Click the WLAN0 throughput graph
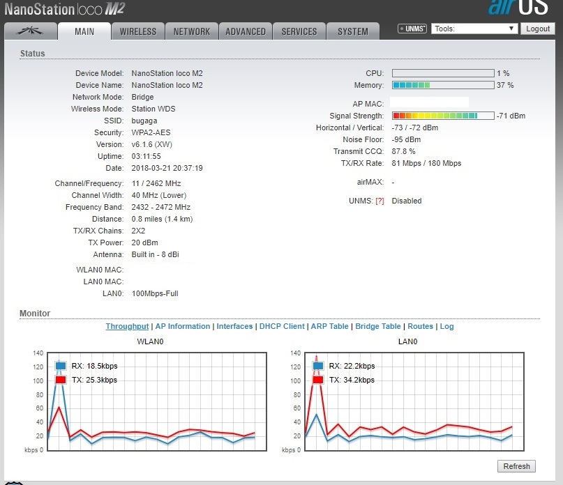 [x=157, y=401]
